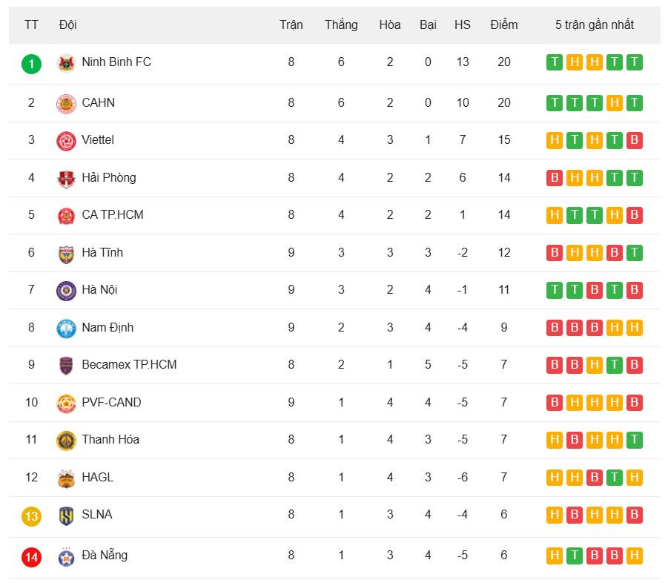Click the Nam Định team crest
This screenshot has height=583, width=668.
pos(66,329)
